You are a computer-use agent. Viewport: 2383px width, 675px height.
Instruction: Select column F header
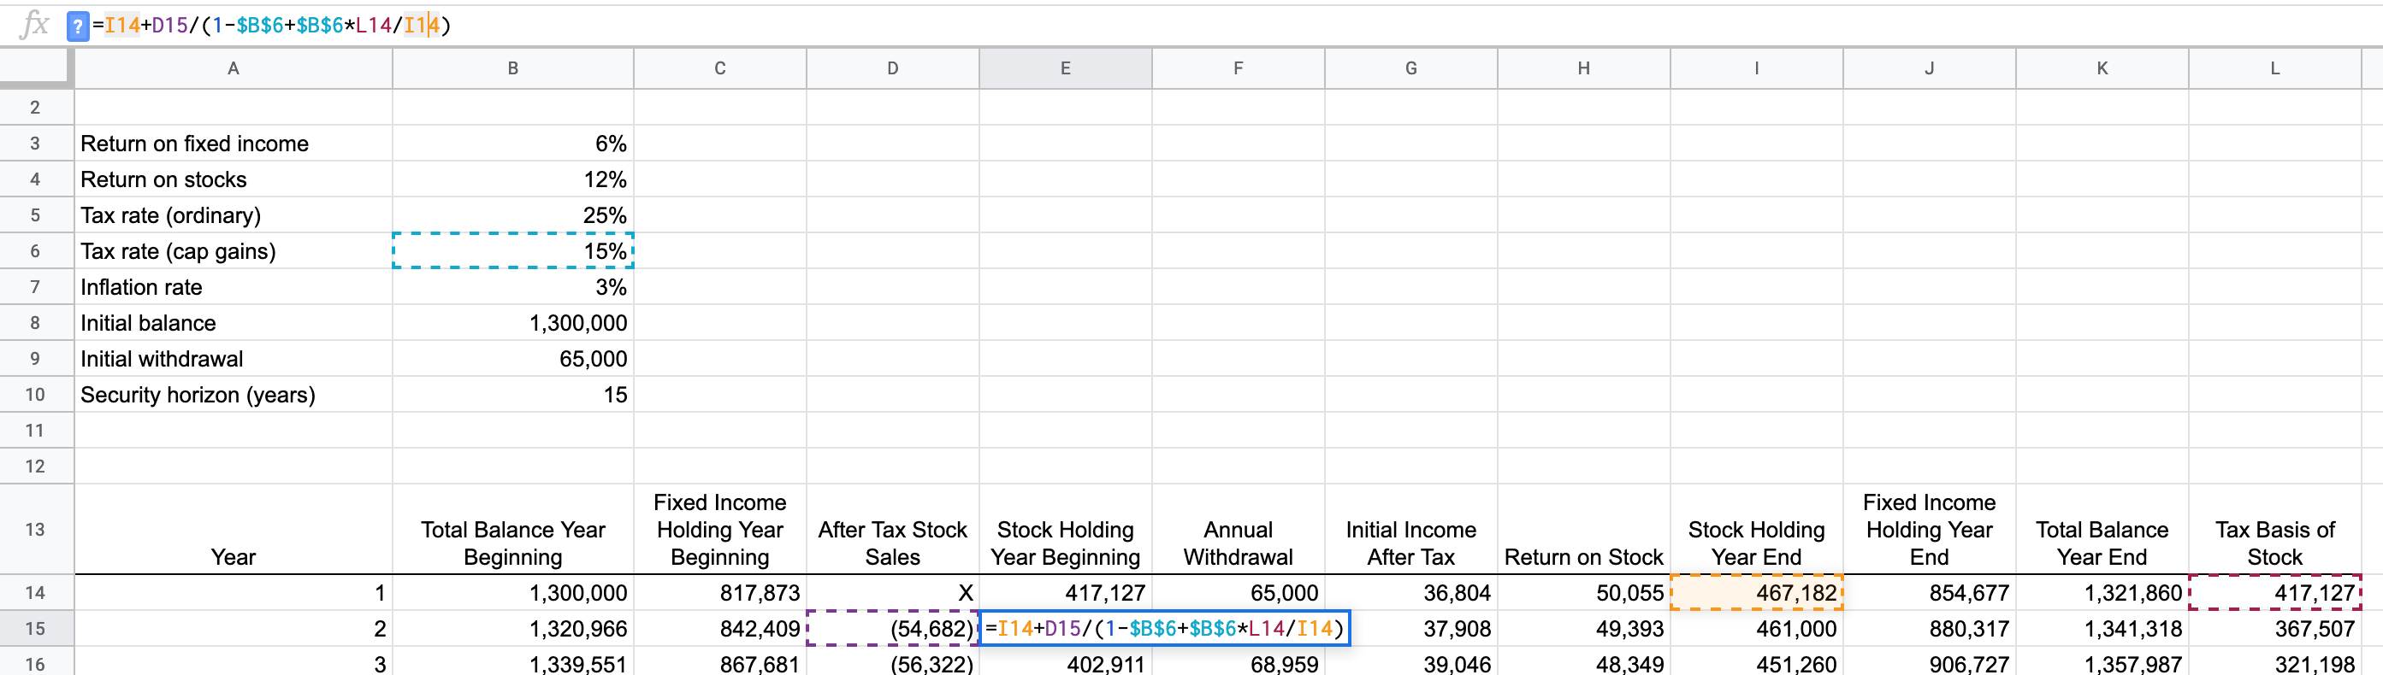(x=1238, y=68)
